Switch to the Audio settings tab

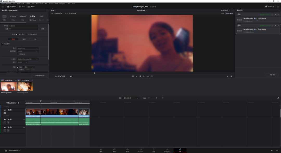click(x=24, y=39)
